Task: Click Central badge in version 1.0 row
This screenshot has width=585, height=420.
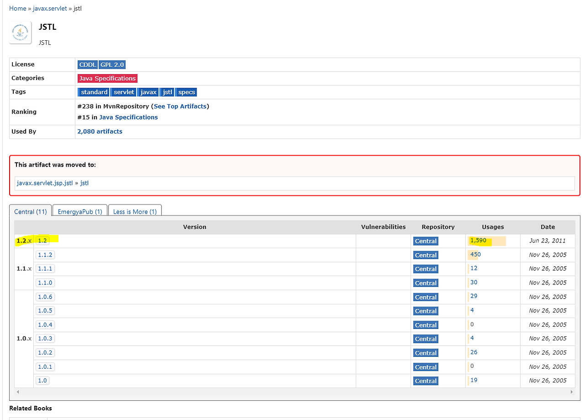Action: click(425, 381)
